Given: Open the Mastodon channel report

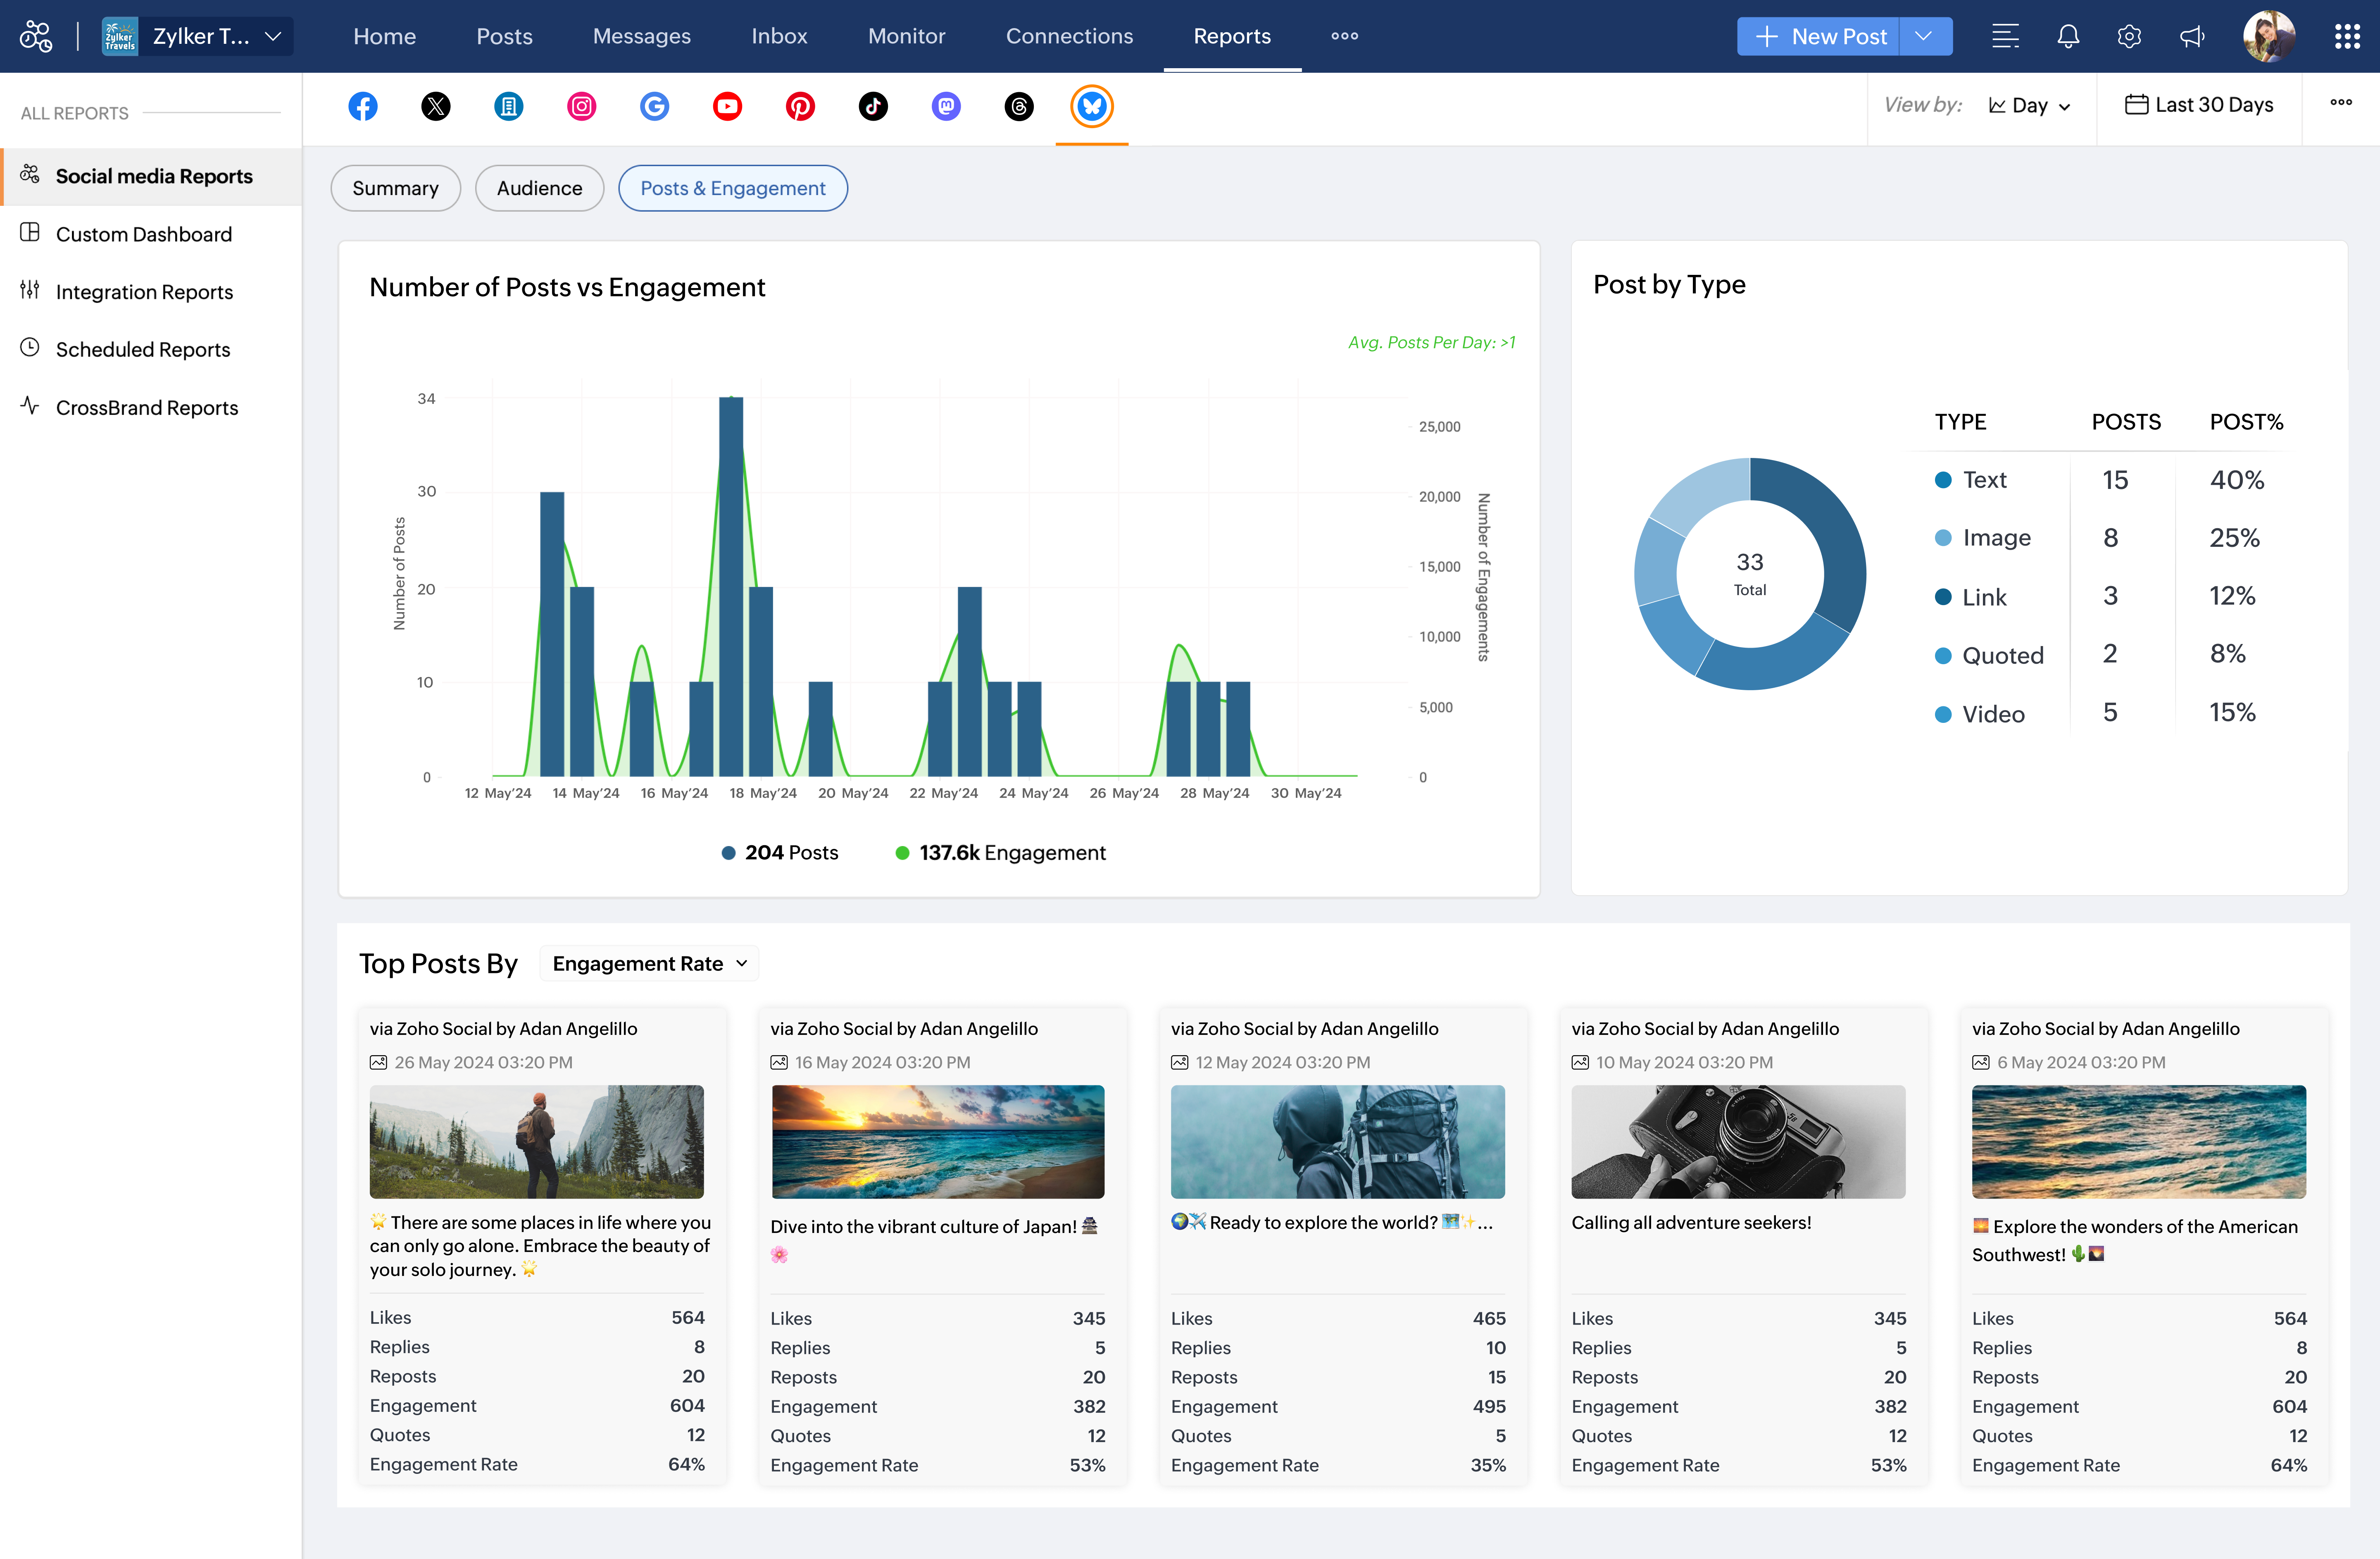Looking at the screenshot, I should click(x=946, y=106).
